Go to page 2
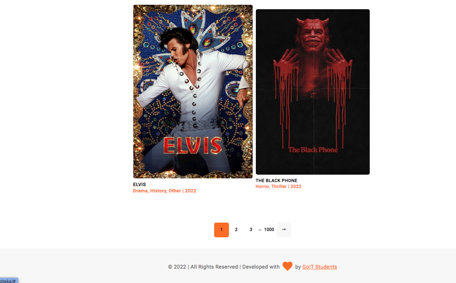 pyautogui.click(x=236, y=230)
